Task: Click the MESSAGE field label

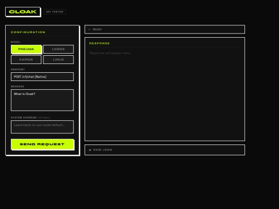Action: pyautogui.click(x=18, y=86)
